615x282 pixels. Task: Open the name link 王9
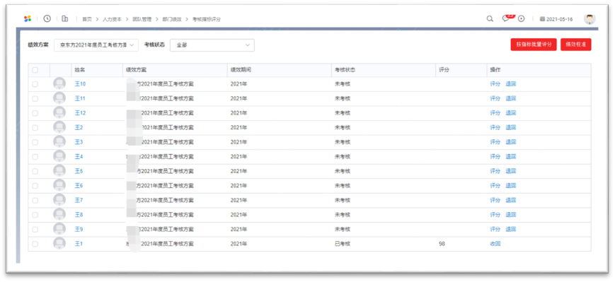pos(79,229)
